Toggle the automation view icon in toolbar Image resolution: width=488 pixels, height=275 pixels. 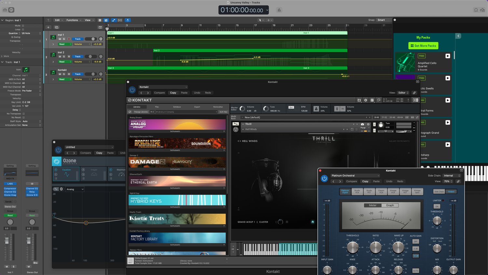(x=114, y=20)
